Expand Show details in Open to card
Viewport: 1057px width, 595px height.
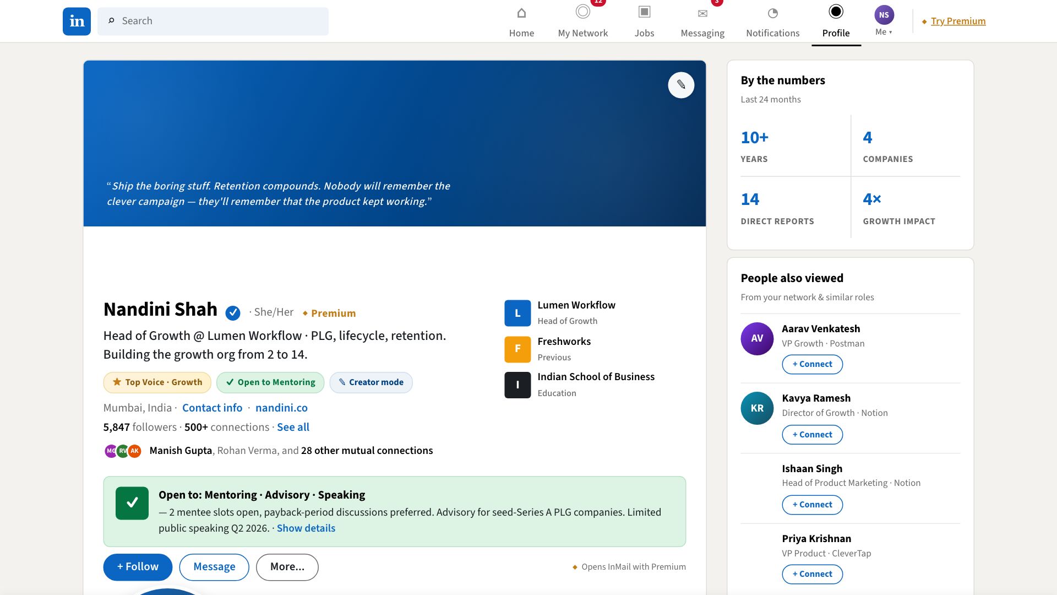306,528
